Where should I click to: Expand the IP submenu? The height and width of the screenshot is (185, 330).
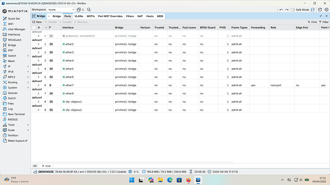pos(28,66)
